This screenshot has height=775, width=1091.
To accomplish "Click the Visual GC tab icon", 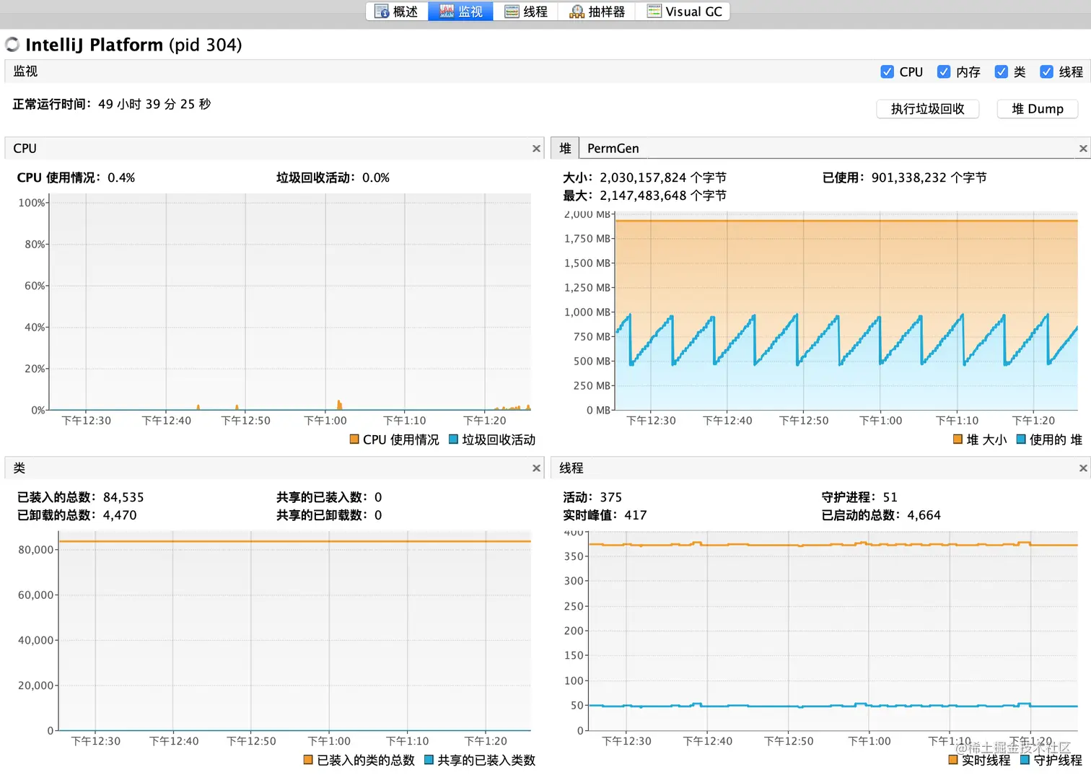I will 654,12.
